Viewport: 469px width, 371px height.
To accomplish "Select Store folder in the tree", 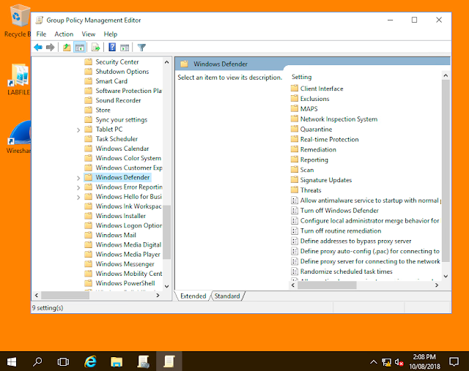I will [x=103, y=110].
